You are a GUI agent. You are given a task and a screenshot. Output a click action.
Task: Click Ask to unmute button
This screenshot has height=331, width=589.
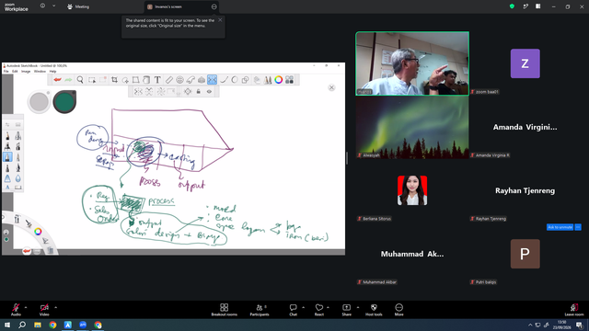click(x=560, y=227)
